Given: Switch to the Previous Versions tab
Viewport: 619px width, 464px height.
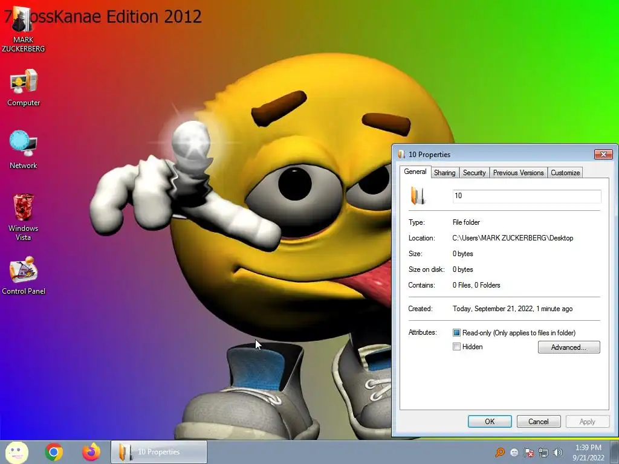Looking at the screenshot, I should pyautogui.click(x=518, y=173).
